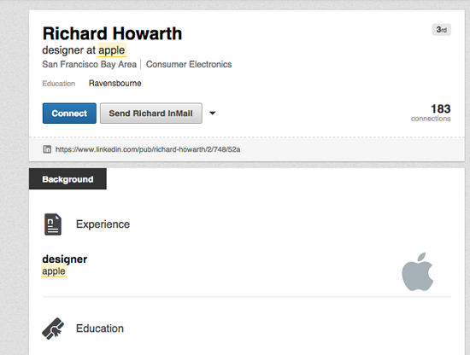This screenshot has width=470, height=355.
Task: Open the Ravensbourne education link
Action: point(115,84)
